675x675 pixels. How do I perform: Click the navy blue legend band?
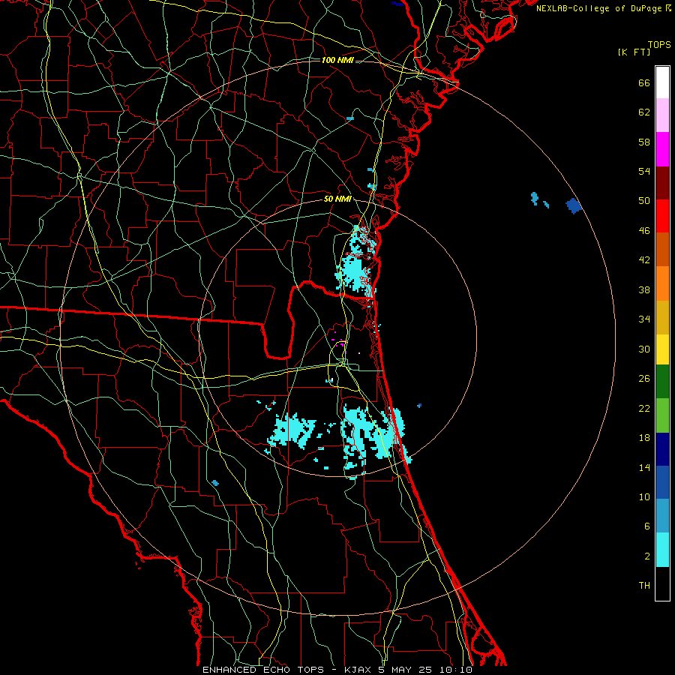(x=662, y=449)
